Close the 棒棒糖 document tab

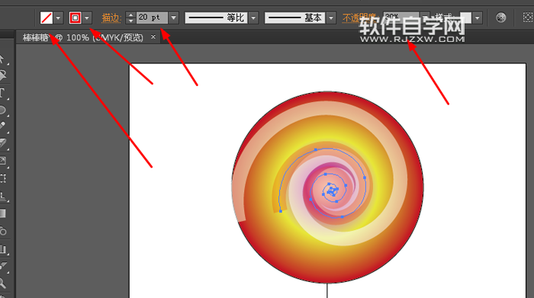(x=153, y=37)
